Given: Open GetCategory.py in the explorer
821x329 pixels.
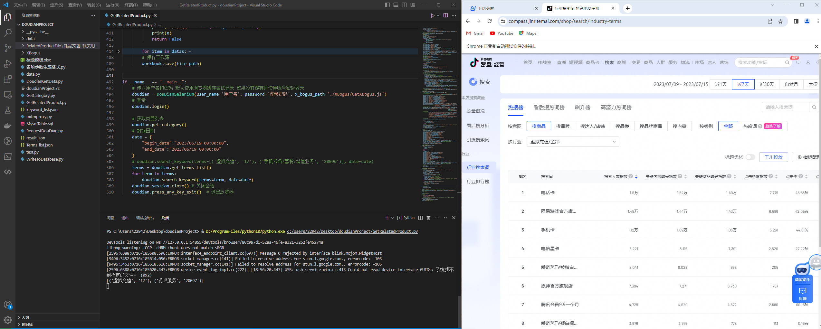Looking at the screenshot, I should tap(41, 95).
